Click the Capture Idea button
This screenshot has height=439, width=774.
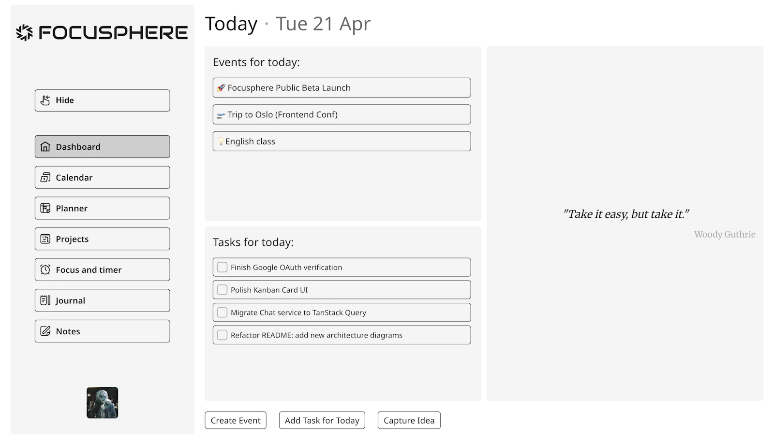coord(409,420)
